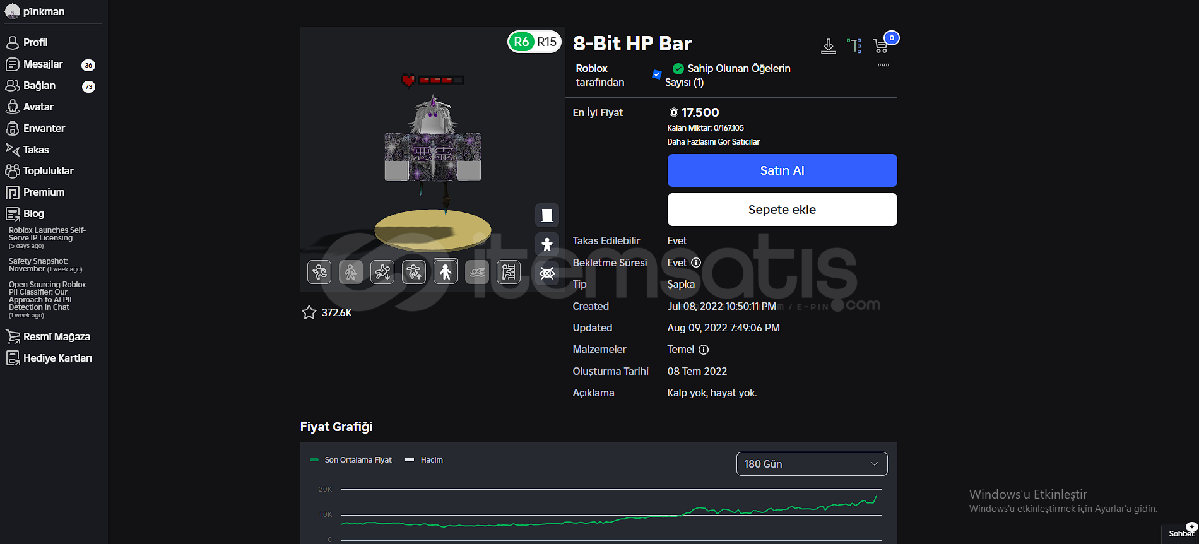Image resolution: width=1199 pixels, height=544 pixels.
Task: Click the Satın Al button
Action: point(782,170)
